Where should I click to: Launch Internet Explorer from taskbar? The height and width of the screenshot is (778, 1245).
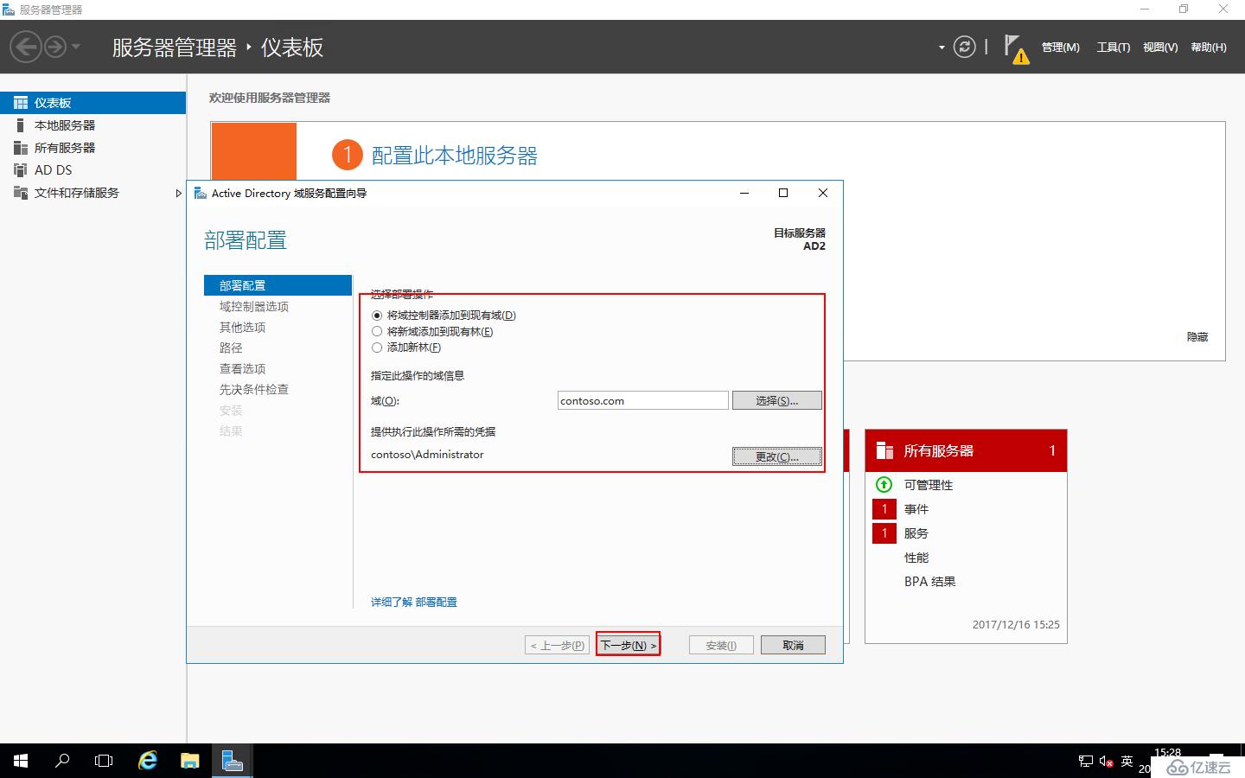point(148,761)
